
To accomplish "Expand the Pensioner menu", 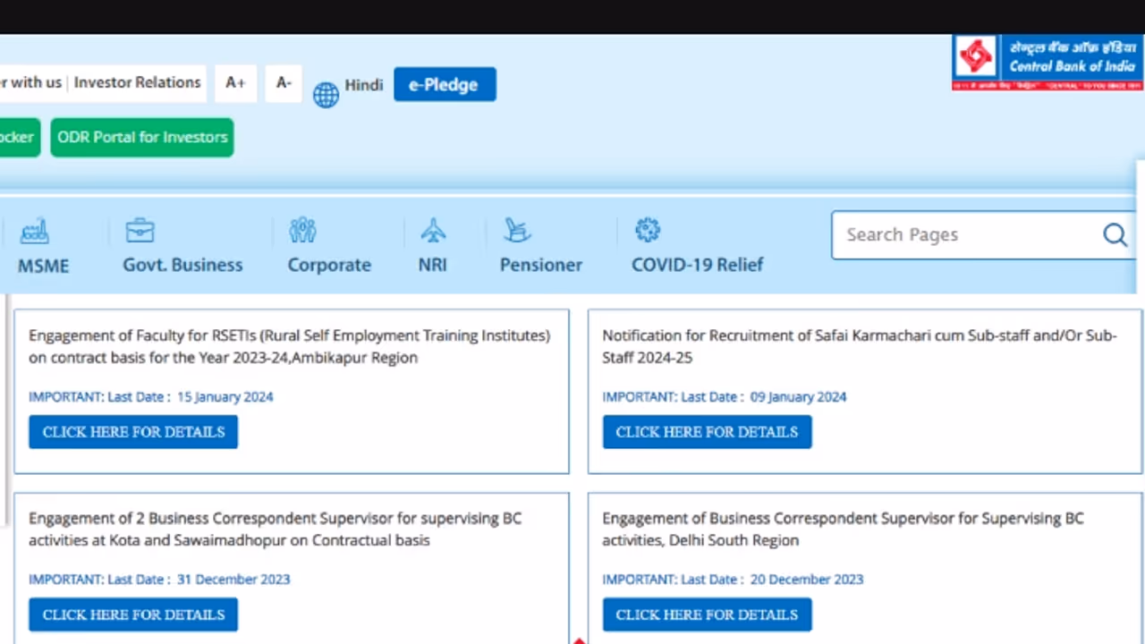I will [x=540, y=265].
